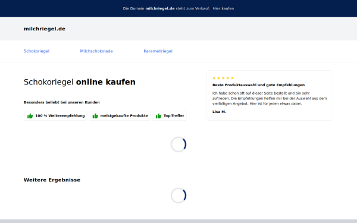Click the thumbs-up icon beside '100 % Weiterempfehlung'
This screenshot has width=357, height=223.
pos(30,116)
